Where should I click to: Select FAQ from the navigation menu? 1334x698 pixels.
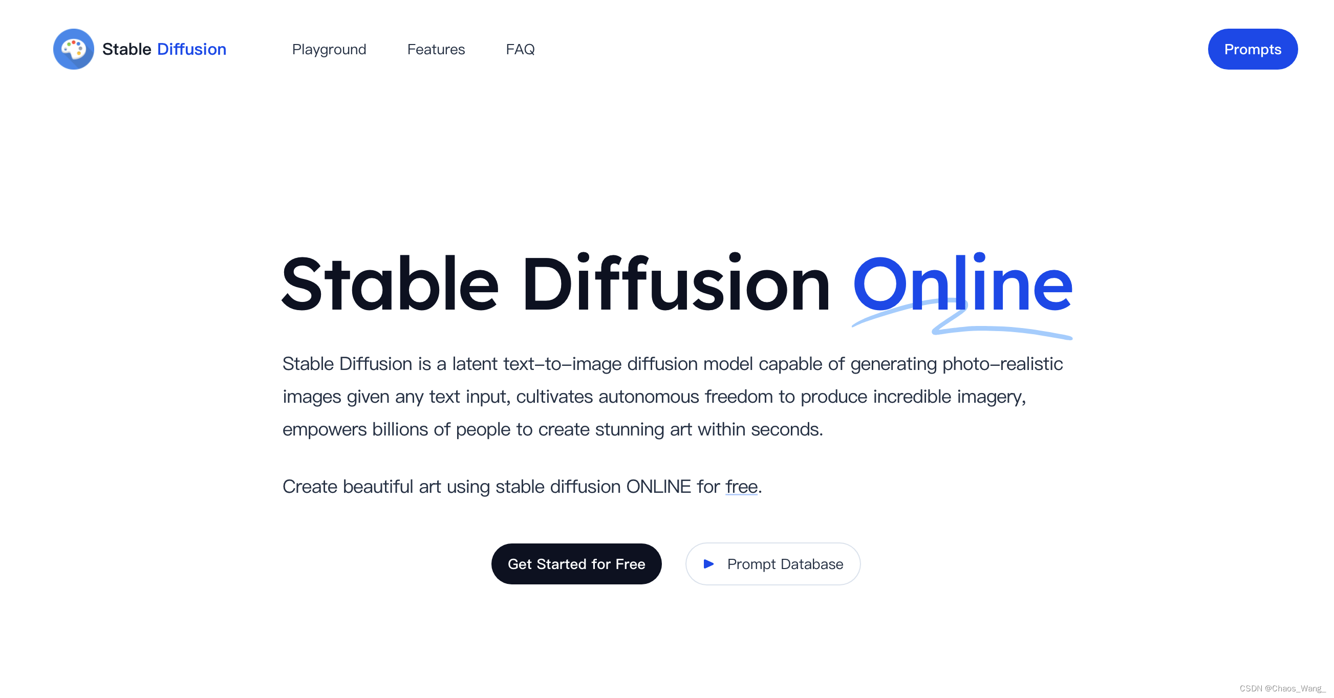pyautogui.click(x=522, y=49)
